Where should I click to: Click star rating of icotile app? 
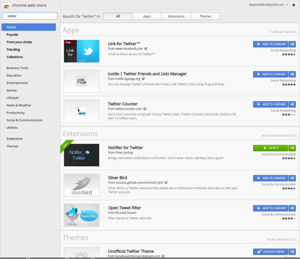pyautogui.click(x=289, y=84)
